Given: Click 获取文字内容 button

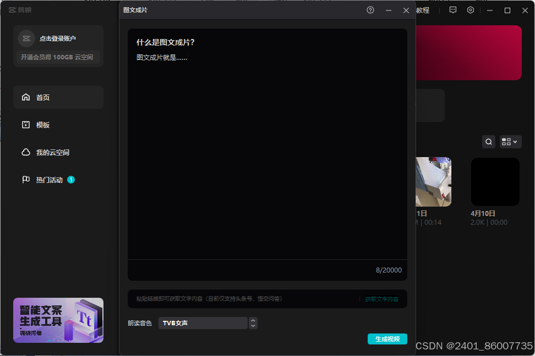Looking at the screenshot, I should 382,299.
